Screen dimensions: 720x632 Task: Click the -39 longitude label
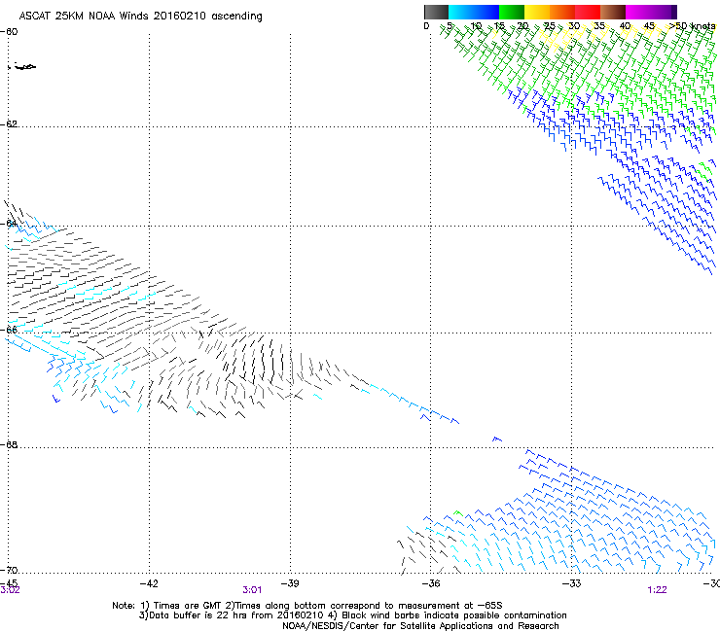click(x=290, y=583)
